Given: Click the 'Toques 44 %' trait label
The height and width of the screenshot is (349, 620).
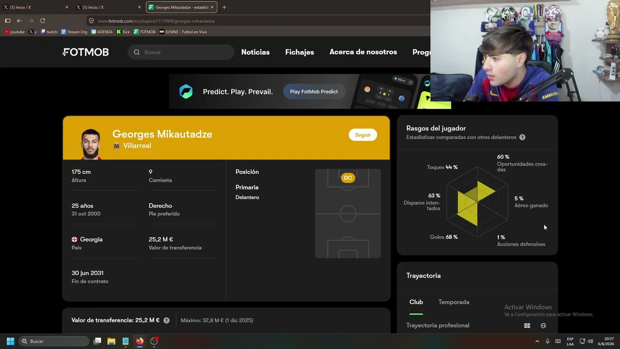Looking at the screenshot, I should click(442, 167).
